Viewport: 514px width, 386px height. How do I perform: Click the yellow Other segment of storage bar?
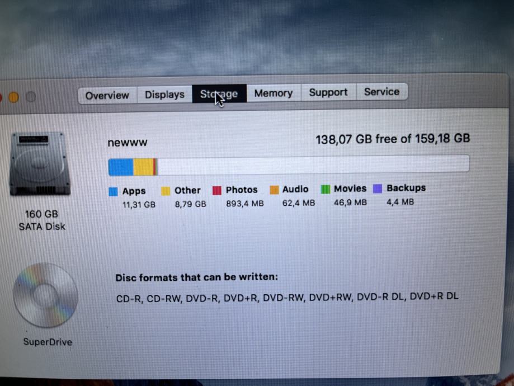pos(143,167)
